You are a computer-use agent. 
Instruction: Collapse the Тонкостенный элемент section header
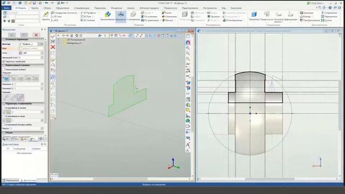coord(4,65)
